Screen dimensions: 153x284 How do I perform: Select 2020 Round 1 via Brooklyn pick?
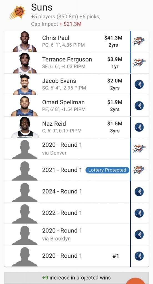click(x=67, y=235)
